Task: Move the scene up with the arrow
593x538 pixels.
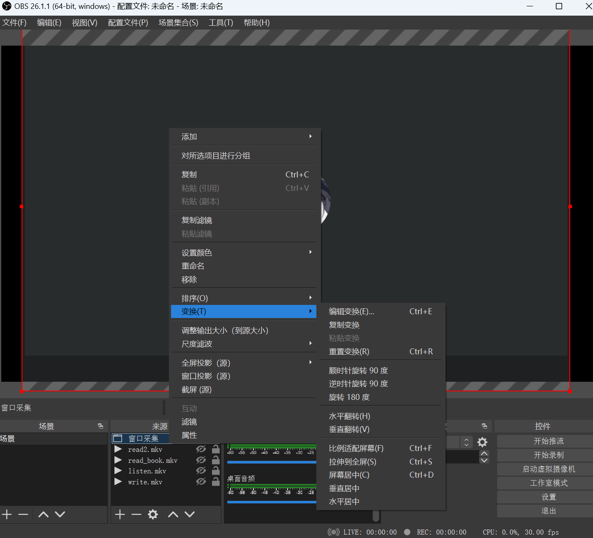Action: 44,514
